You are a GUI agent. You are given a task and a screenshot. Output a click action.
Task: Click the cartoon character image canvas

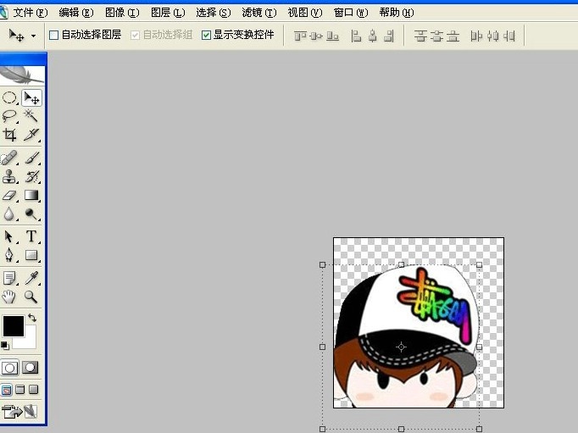[x=419, y=323]
